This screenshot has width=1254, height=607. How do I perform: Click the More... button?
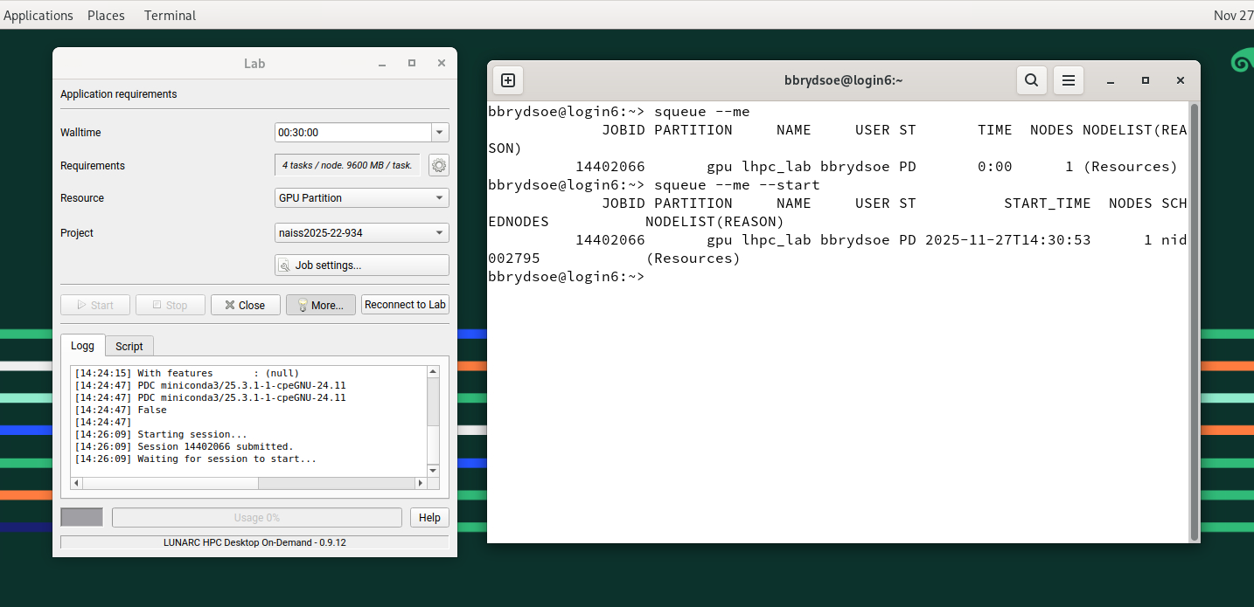(x=320, y=305)
